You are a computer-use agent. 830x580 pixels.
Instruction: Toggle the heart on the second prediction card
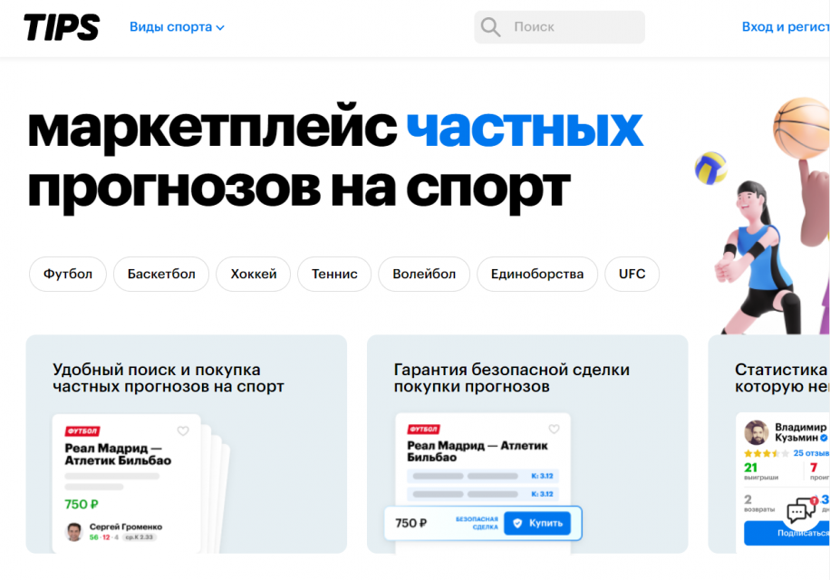pyautogui.click(x=554, y=429)
